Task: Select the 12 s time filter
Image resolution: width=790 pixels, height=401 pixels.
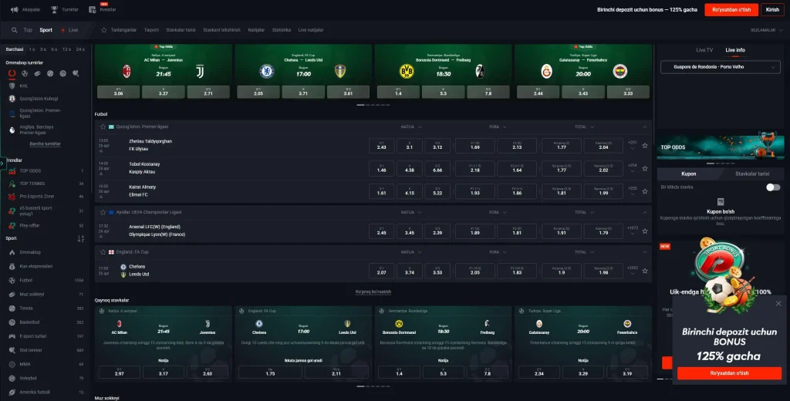Action: [x=66, y=49]
